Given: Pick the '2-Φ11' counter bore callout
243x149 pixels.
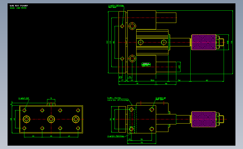Looking at the screenshot, I should coord(118,99).
